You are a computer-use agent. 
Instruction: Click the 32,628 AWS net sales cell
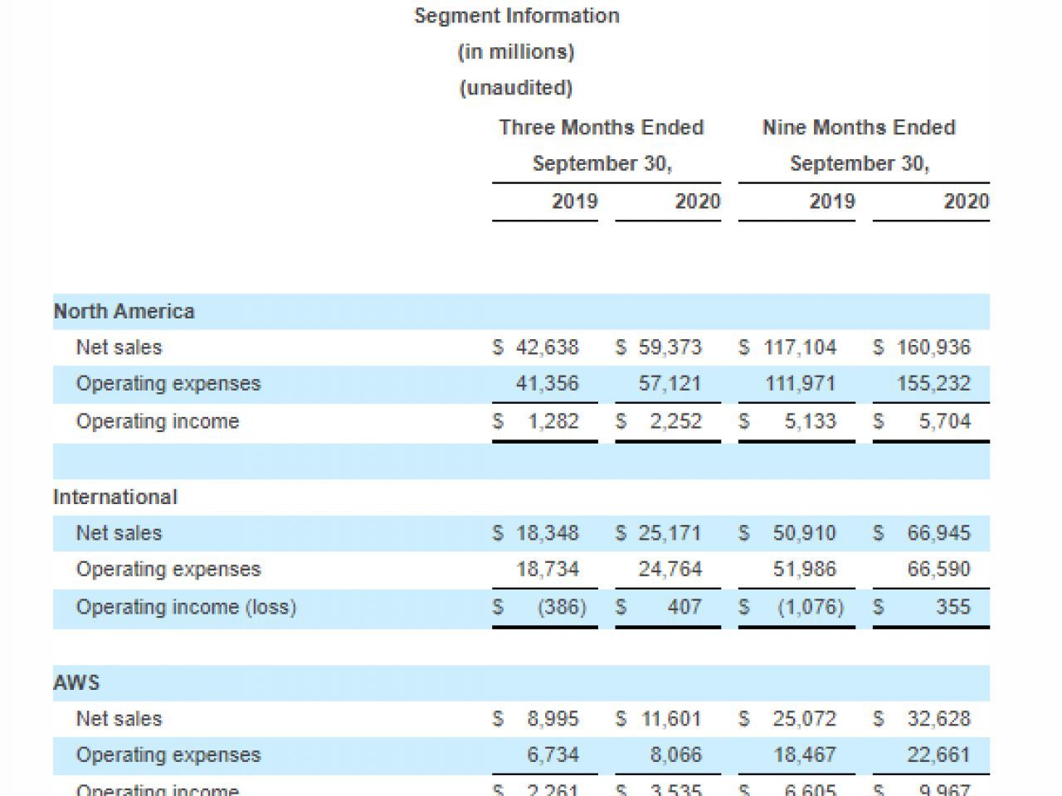tap(939, 719)
